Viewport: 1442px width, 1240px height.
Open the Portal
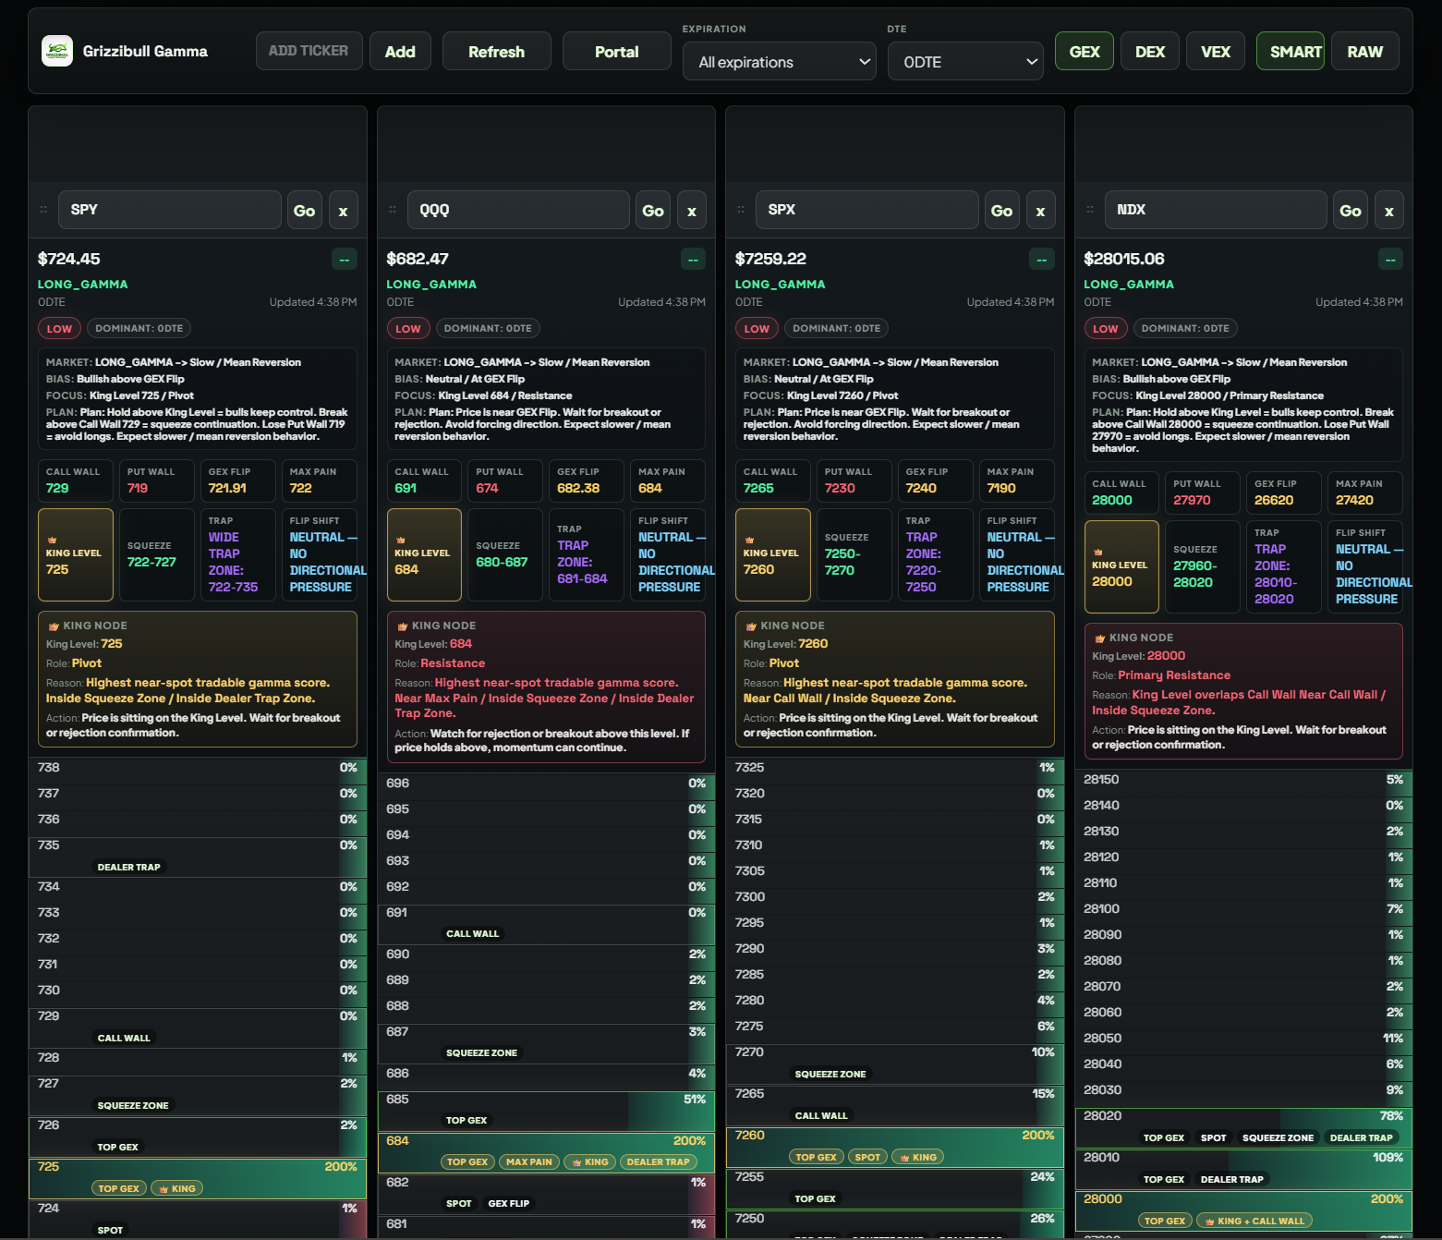click(616, 52)
